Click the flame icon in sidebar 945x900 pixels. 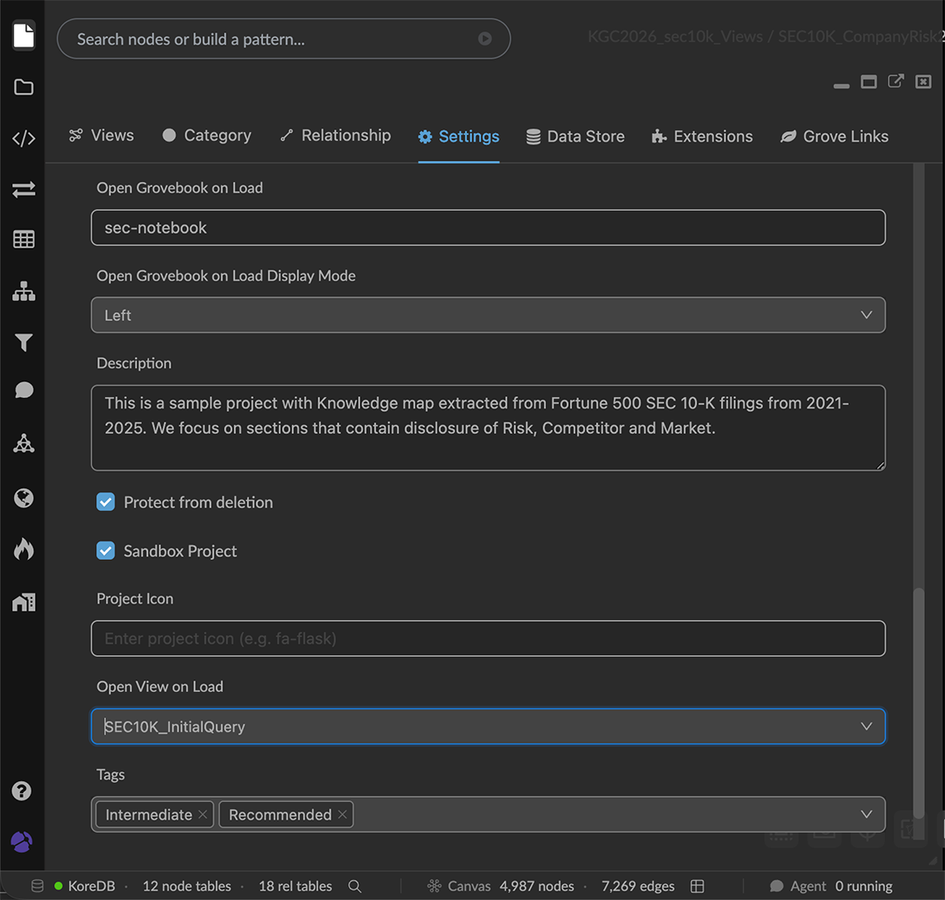(24, 548)
